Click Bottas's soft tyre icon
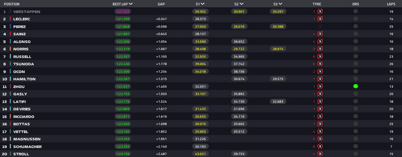402x157 pixels. (320, 124)
